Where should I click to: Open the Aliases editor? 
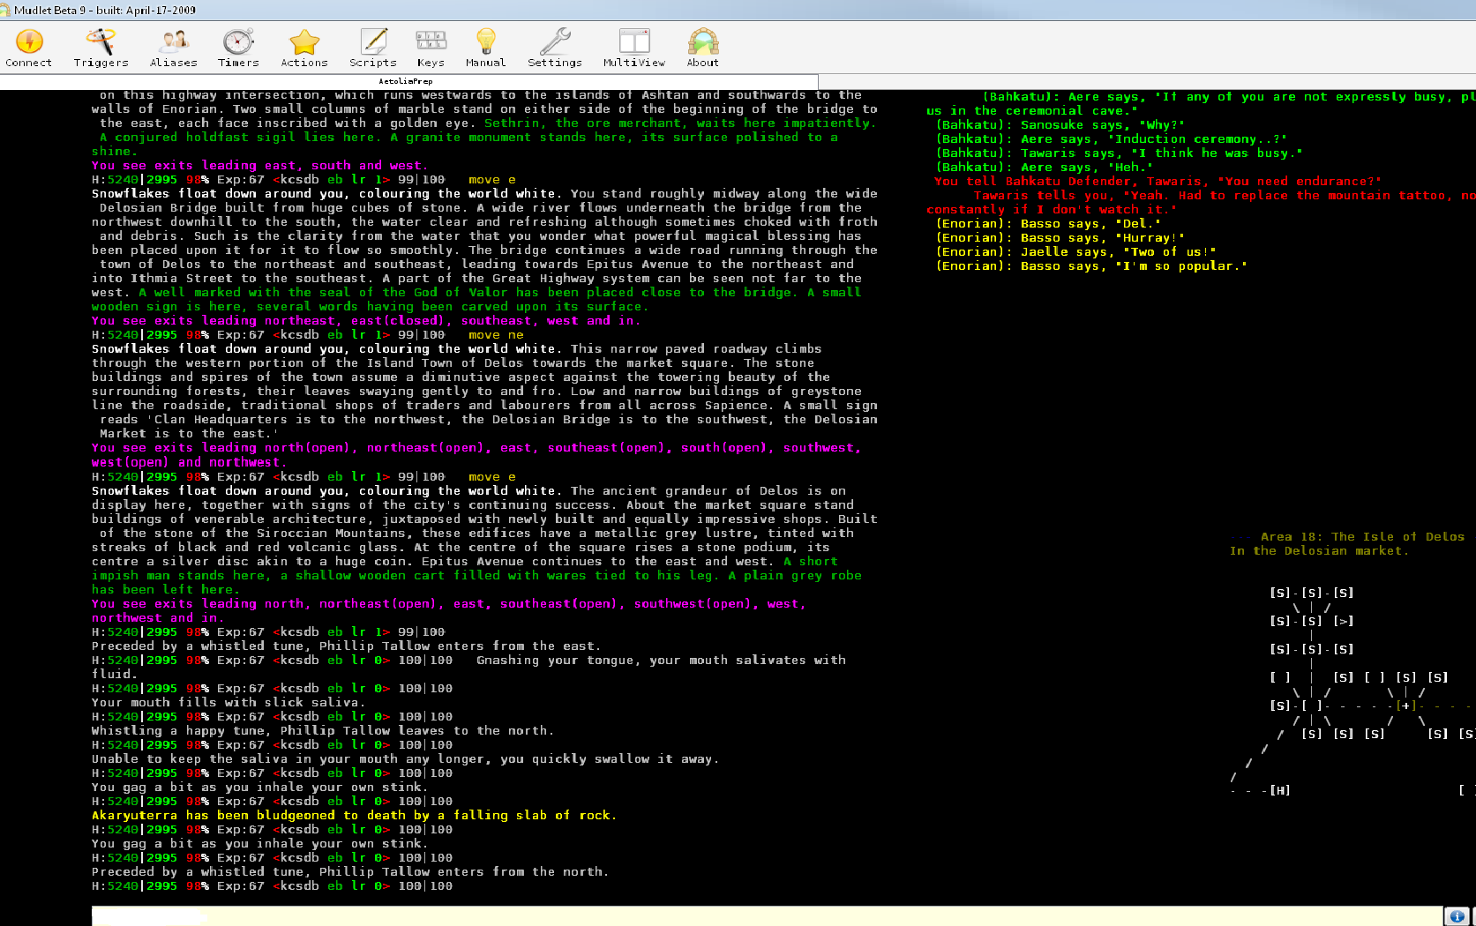coord(174,48)
